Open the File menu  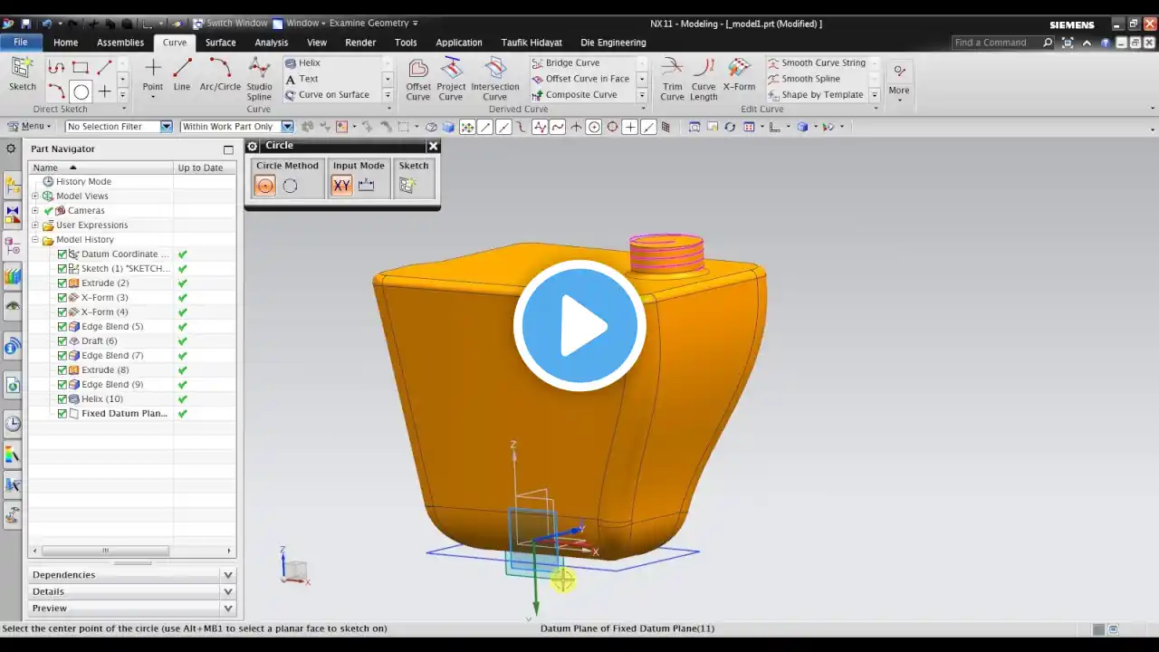click(x=20, y=43)
